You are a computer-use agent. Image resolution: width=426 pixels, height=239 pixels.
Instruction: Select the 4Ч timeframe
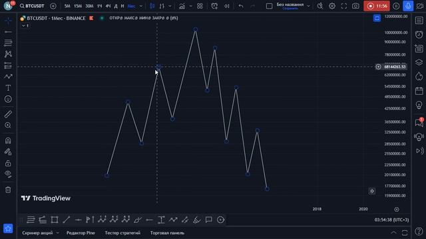click(x=108, y=6)
